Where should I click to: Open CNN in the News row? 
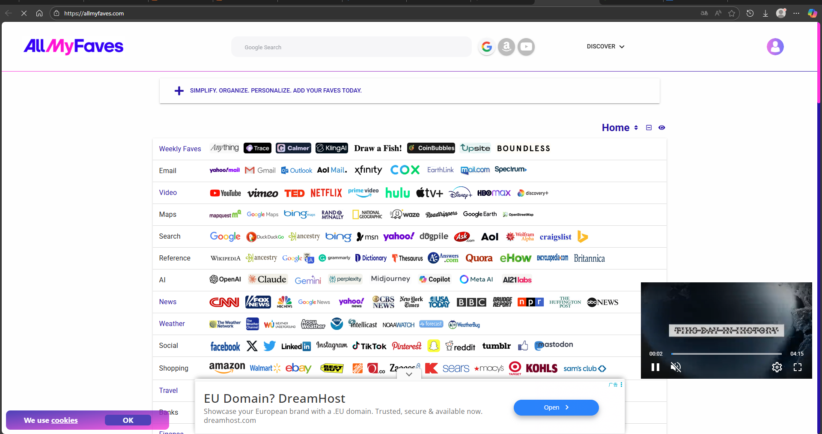224,302
